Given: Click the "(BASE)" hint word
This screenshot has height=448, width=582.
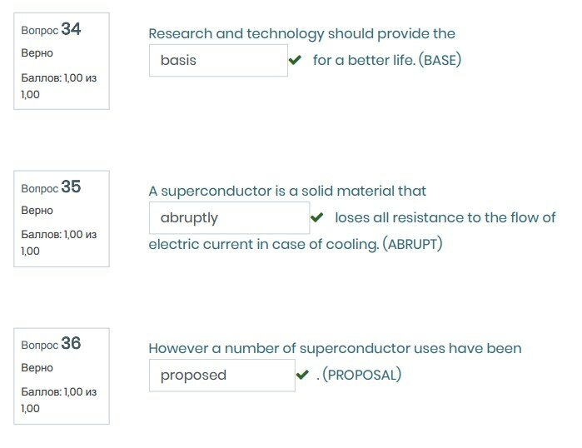Looking at the screenshot, I should click(x=442, y=61).
